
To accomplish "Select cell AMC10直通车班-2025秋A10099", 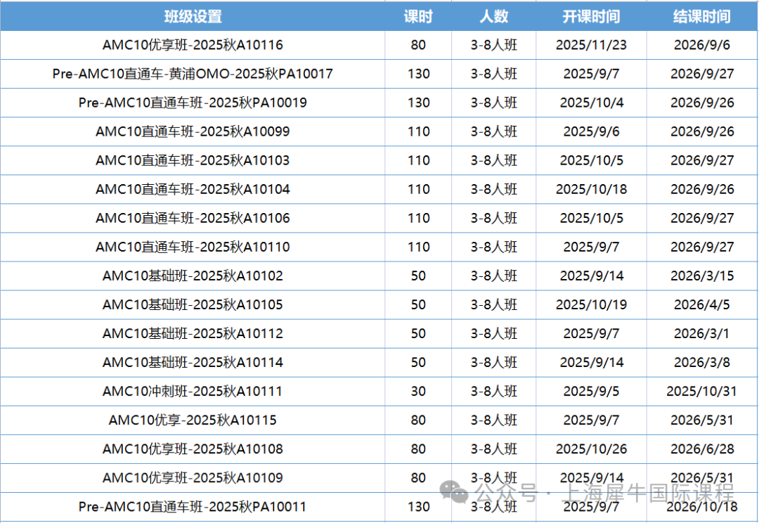I will click(x=193, y=131).
